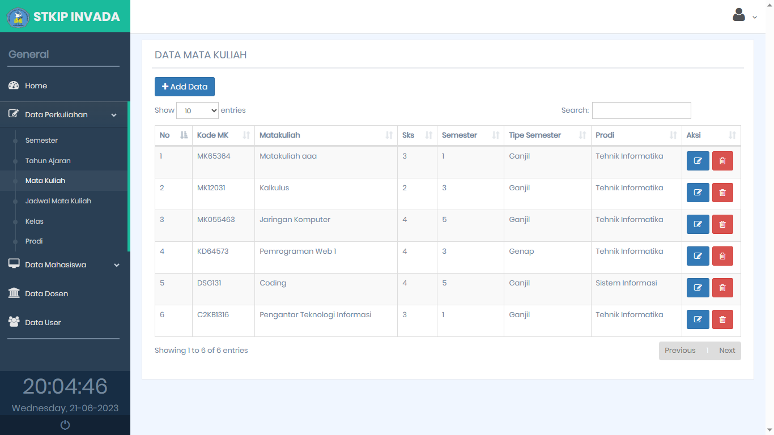Delete the Matakuliah aaa entry
This screenshot has width=774, height=435.
(722, 161)
